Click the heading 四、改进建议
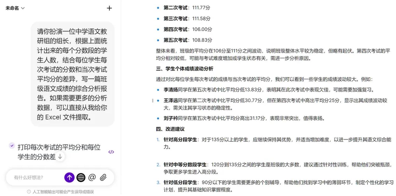396x196 pixels. [x=170, y=129]
